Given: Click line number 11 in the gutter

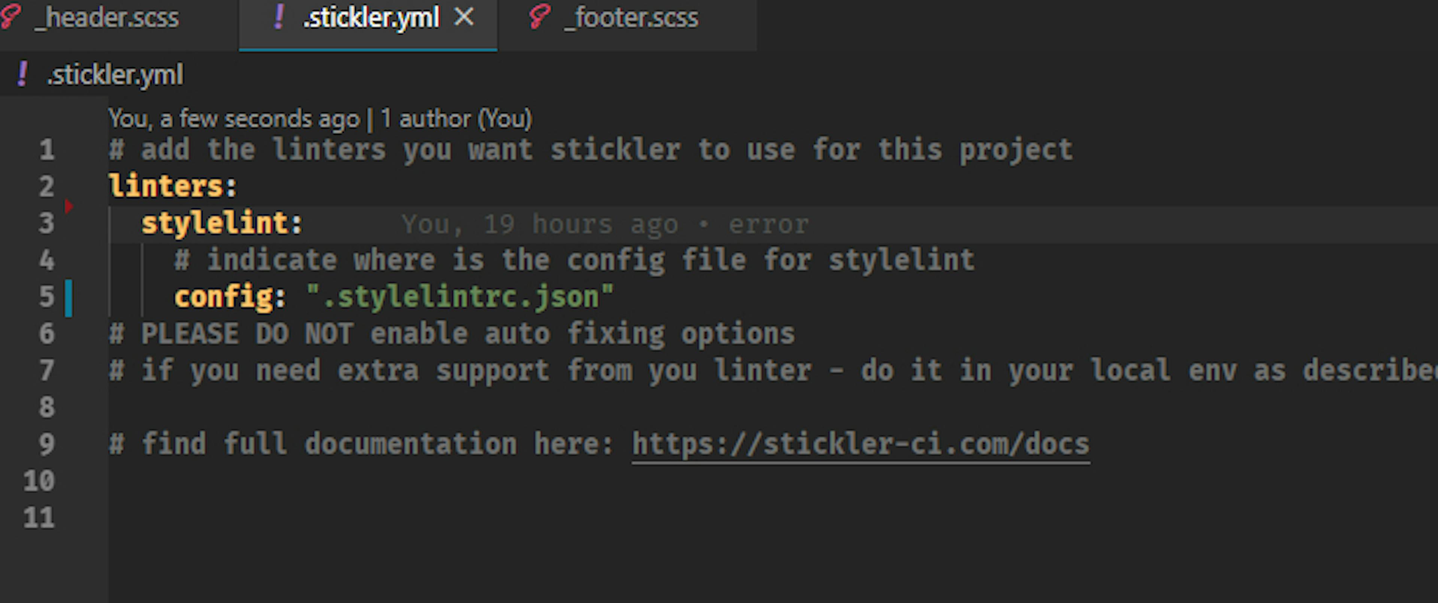Looking at the screenshot, I should pos(39,518).
